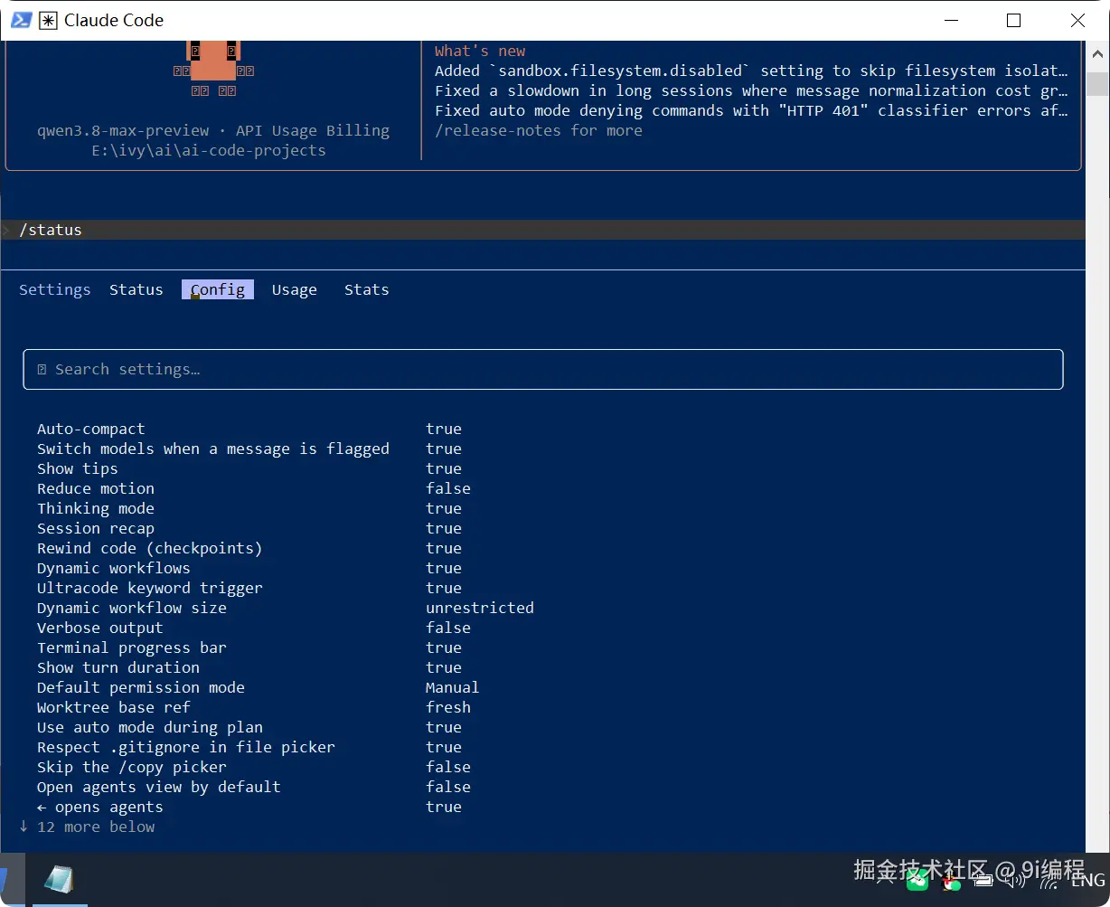Click the qwen3.8-max-preview model label
1110x907 pixels.
pos(123,130)
